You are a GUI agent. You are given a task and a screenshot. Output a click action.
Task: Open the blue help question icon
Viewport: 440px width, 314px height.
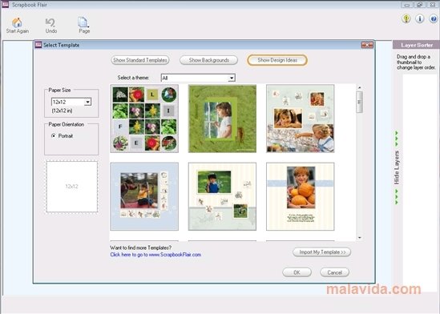pos(434,18)
